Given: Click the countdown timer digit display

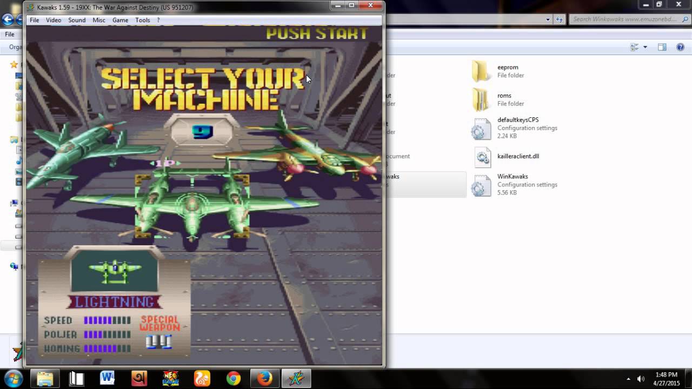Looking at the screenshot, I should click(202, 131).
